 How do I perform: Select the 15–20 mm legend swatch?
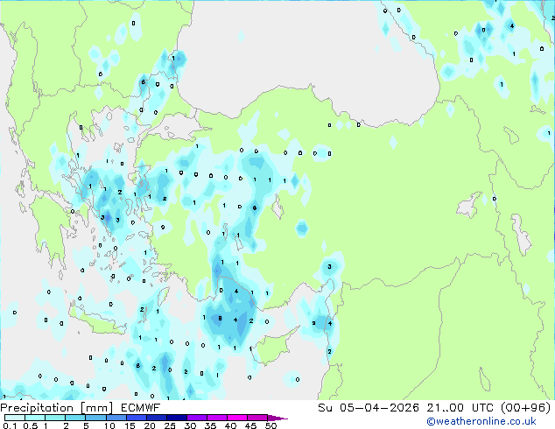pyautogui.click(x=137, y=418)
